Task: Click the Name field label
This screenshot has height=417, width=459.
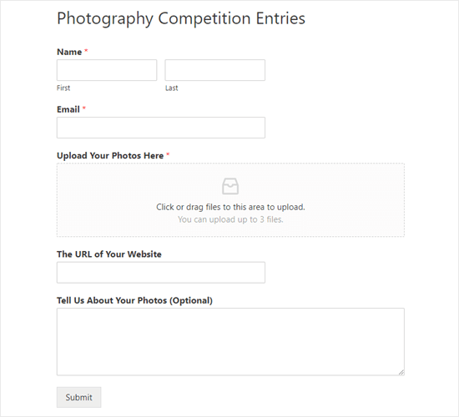Action: tap(69, 52)
